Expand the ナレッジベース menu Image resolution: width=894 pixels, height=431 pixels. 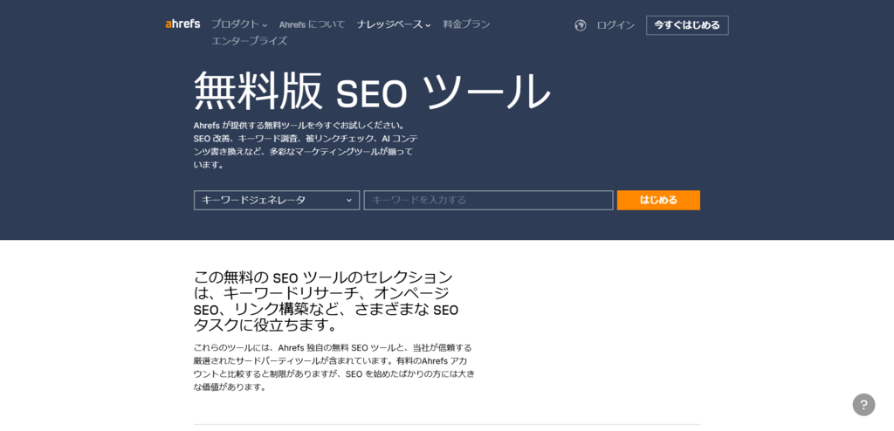pyautogui.click(x=394, y=24)
